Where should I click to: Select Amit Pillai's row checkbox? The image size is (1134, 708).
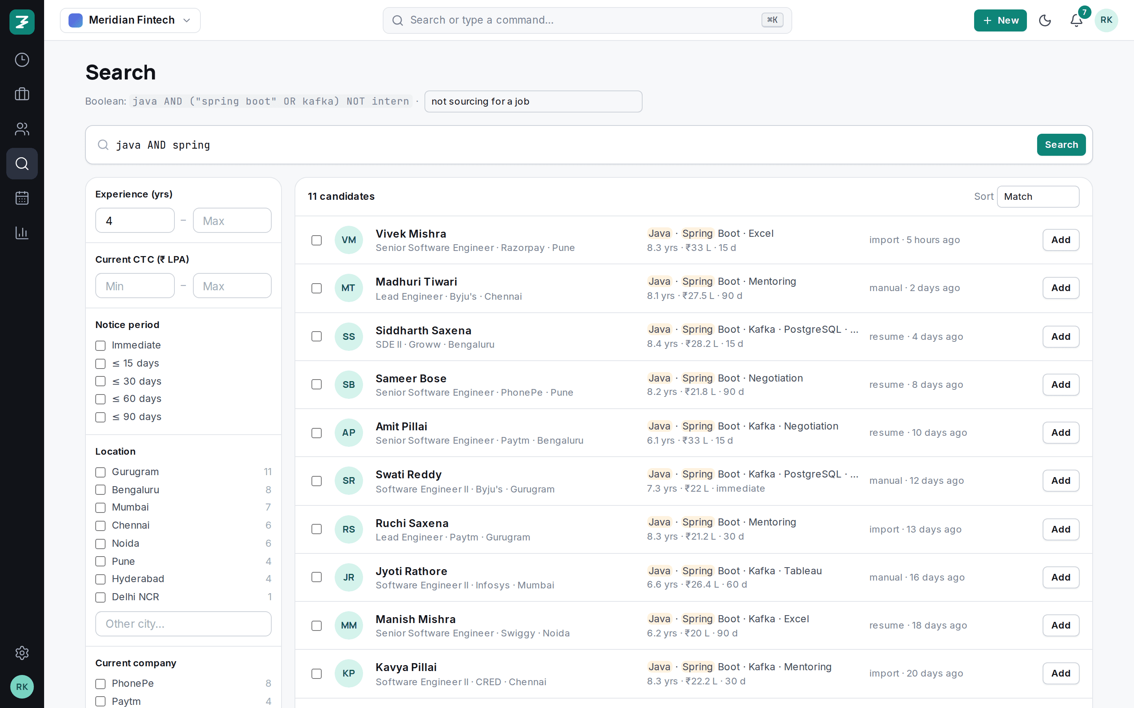317,433
